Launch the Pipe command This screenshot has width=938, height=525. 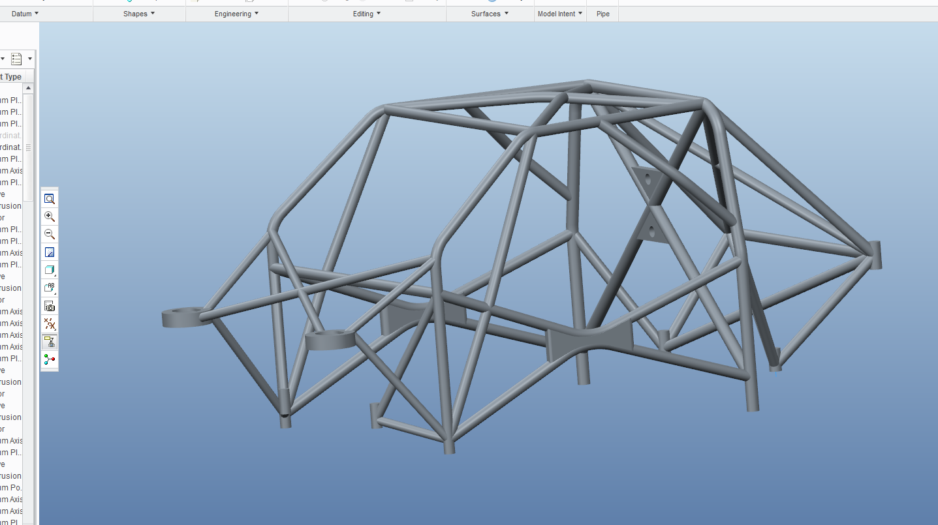[x=602, y=13]
